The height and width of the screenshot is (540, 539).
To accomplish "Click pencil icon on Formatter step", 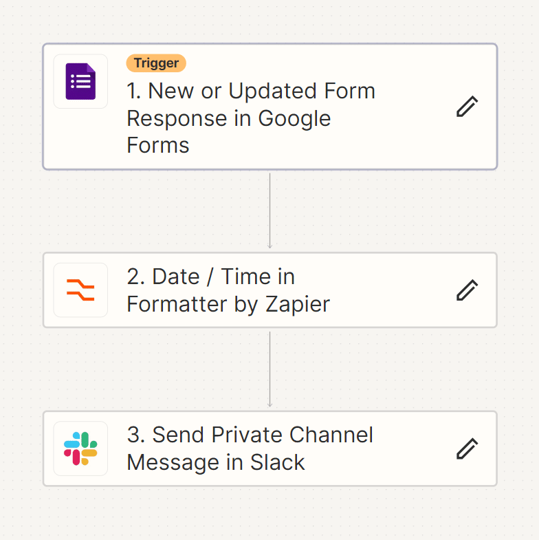I will 467,290.
